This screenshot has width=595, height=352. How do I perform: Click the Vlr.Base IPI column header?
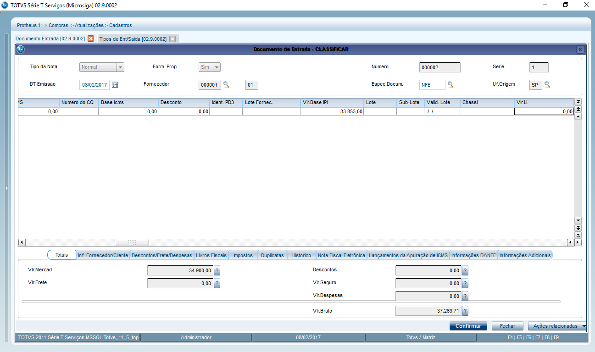pyautogui.click(x=332, y=102)
